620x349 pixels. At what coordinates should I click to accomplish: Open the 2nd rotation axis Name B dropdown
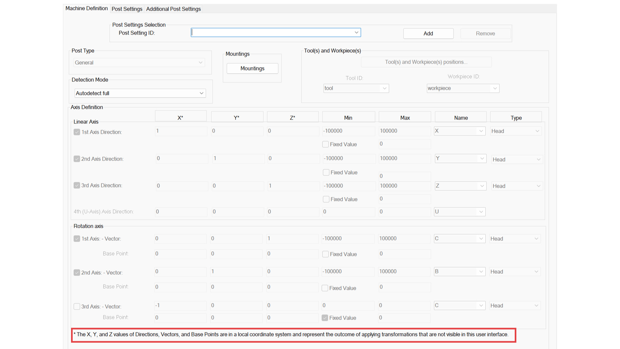460,271
